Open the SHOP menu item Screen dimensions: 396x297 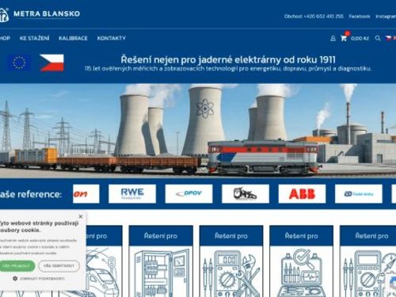pos(5,38)
